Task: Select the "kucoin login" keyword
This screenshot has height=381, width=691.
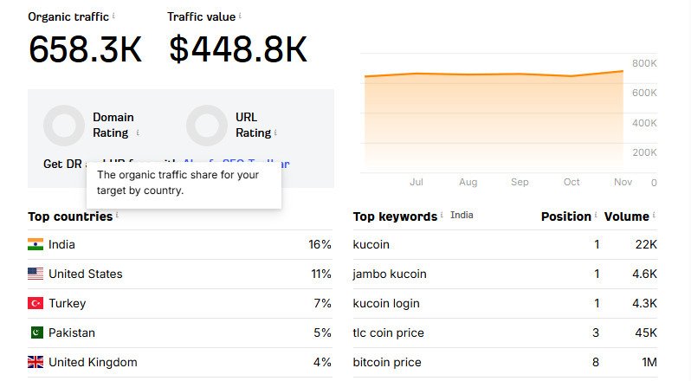Action: click(x=386, y=303)
